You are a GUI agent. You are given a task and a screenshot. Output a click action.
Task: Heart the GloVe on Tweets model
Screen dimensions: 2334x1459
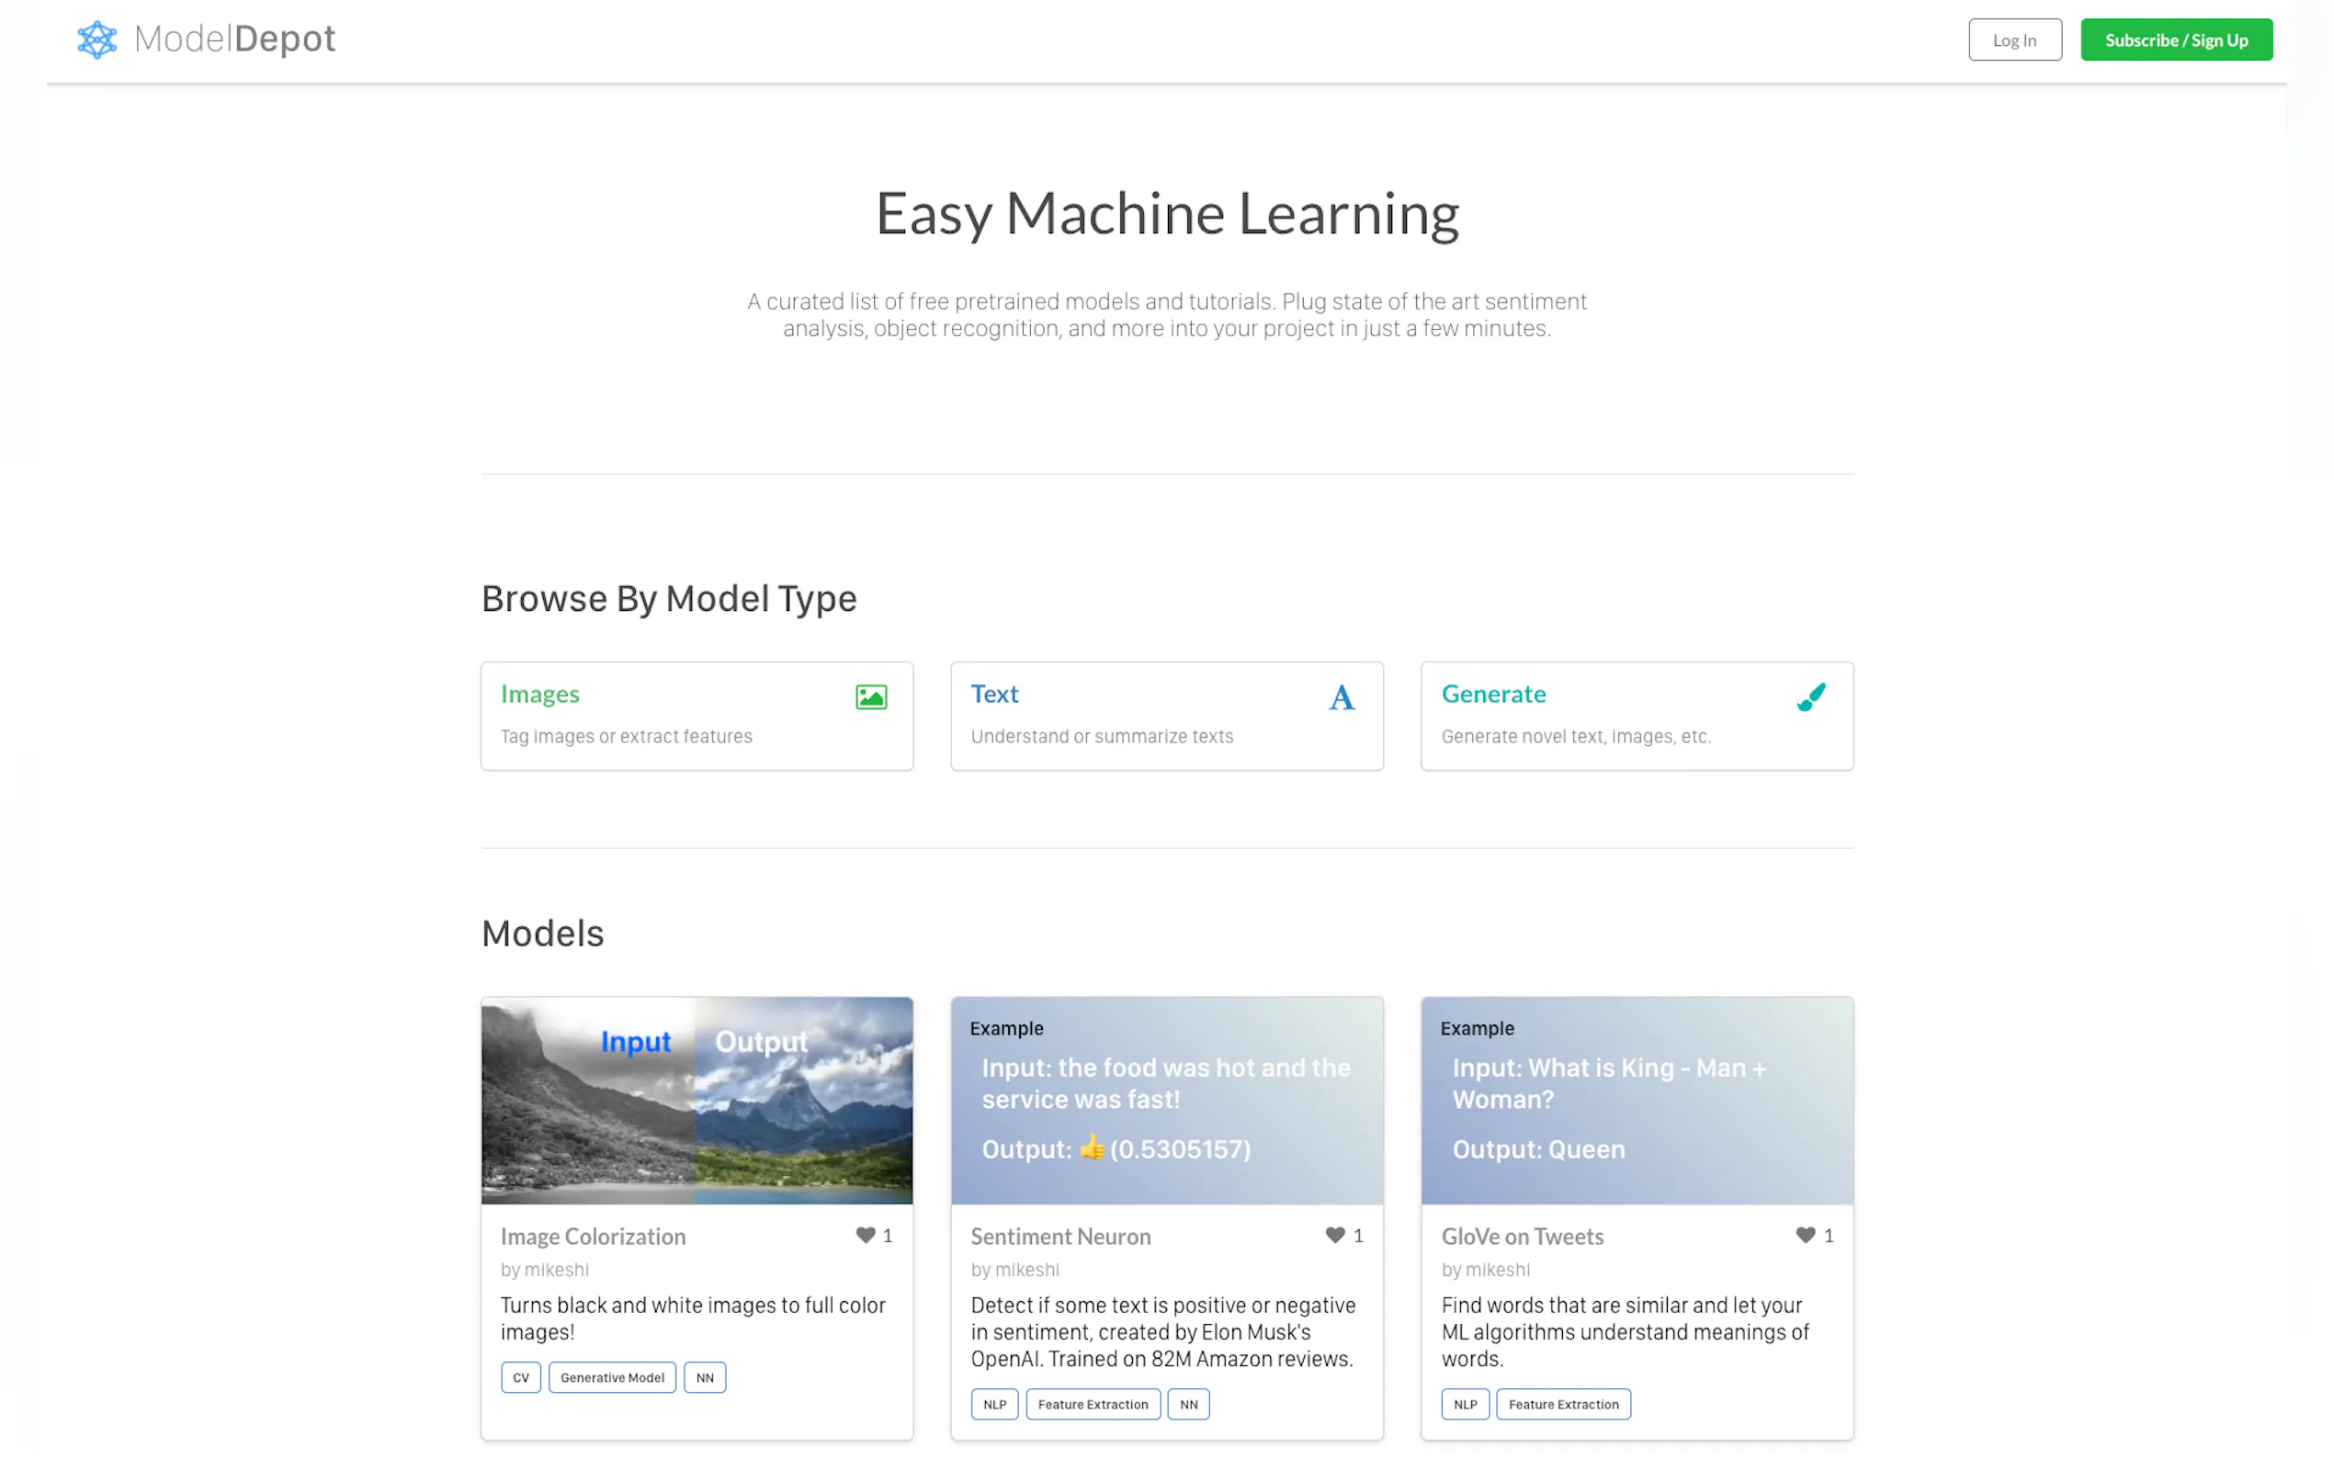(x=1805, y=1235)
